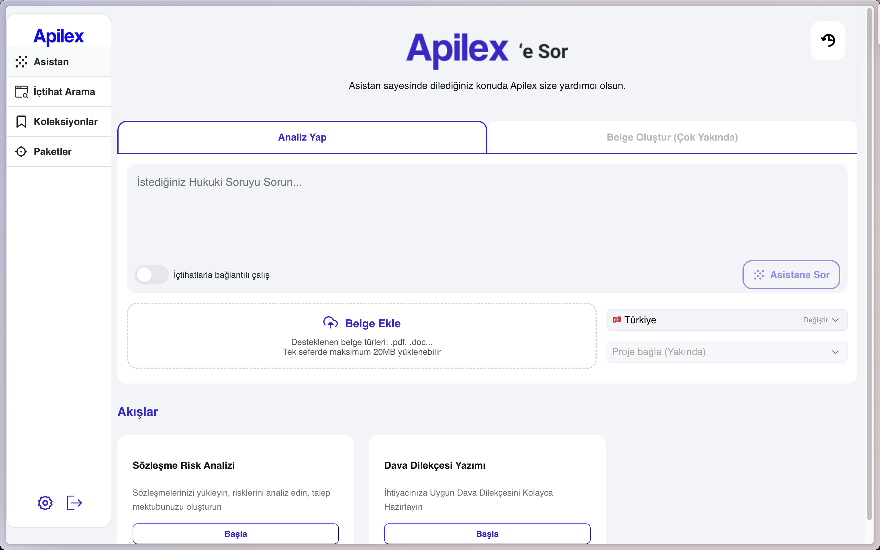880x550 pixels.
Task: Click the Turkish flag icon
Action: [x=617, y=320]
